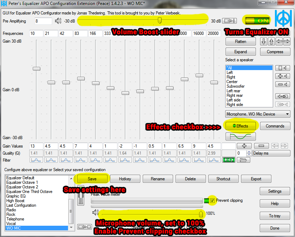Image resolution: width=295 pixels, height=237 pixels.
Task: Open the Commands button
Action: pyautogui.click(x=275, y=126)
